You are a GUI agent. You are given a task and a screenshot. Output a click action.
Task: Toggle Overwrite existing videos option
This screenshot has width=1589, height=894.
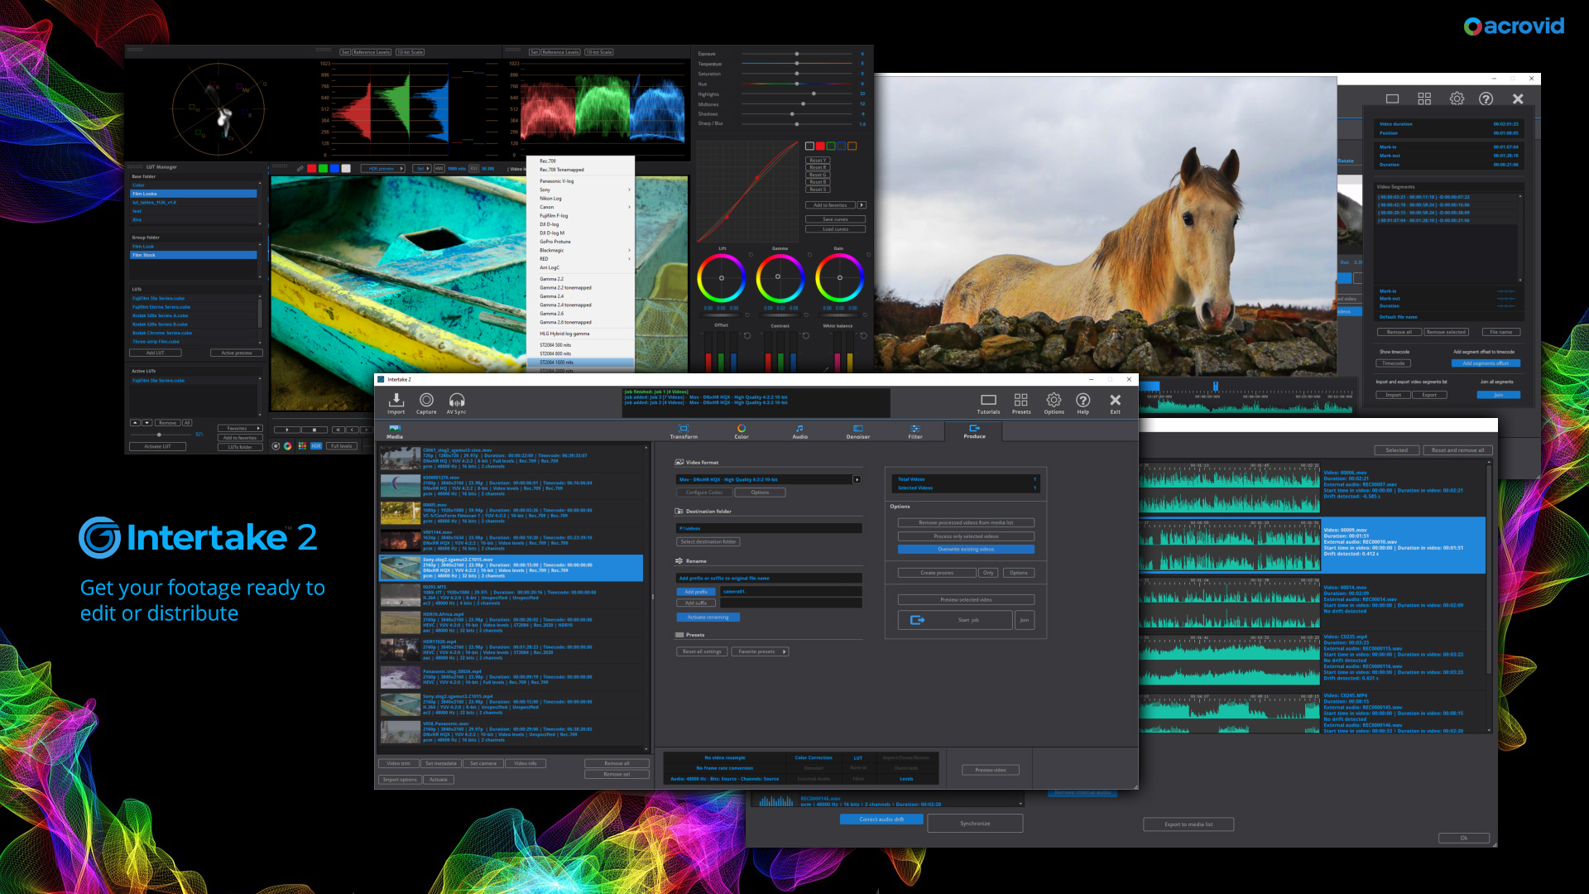click(966, 550)
